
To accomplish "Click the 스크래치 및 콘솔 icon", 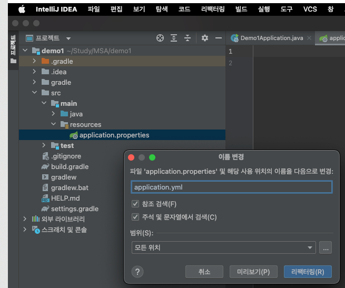I will 36,230.
